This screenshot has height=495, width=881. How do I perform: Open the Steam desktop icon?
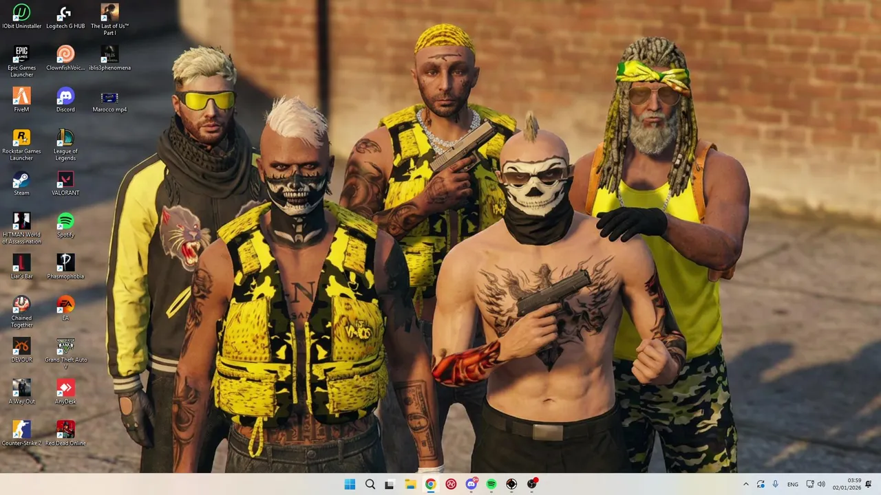[21, 184]
